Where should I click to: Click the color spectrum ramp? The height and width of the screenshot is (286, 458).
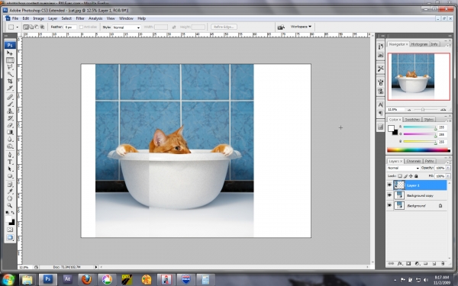coord(418,150)
